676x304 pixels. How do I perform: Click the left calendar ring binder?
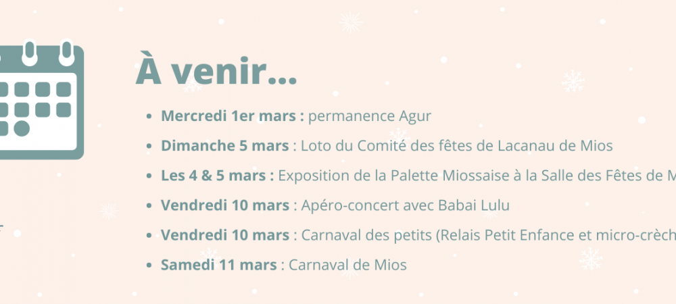click(x=29, y=53)
